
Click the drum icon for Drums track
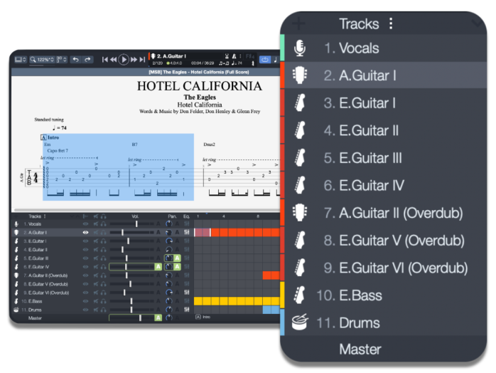301,322
